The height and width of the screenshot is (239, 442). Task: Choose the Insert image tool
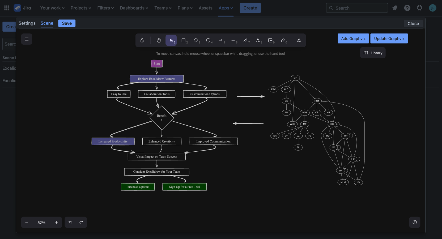[270, 40]
